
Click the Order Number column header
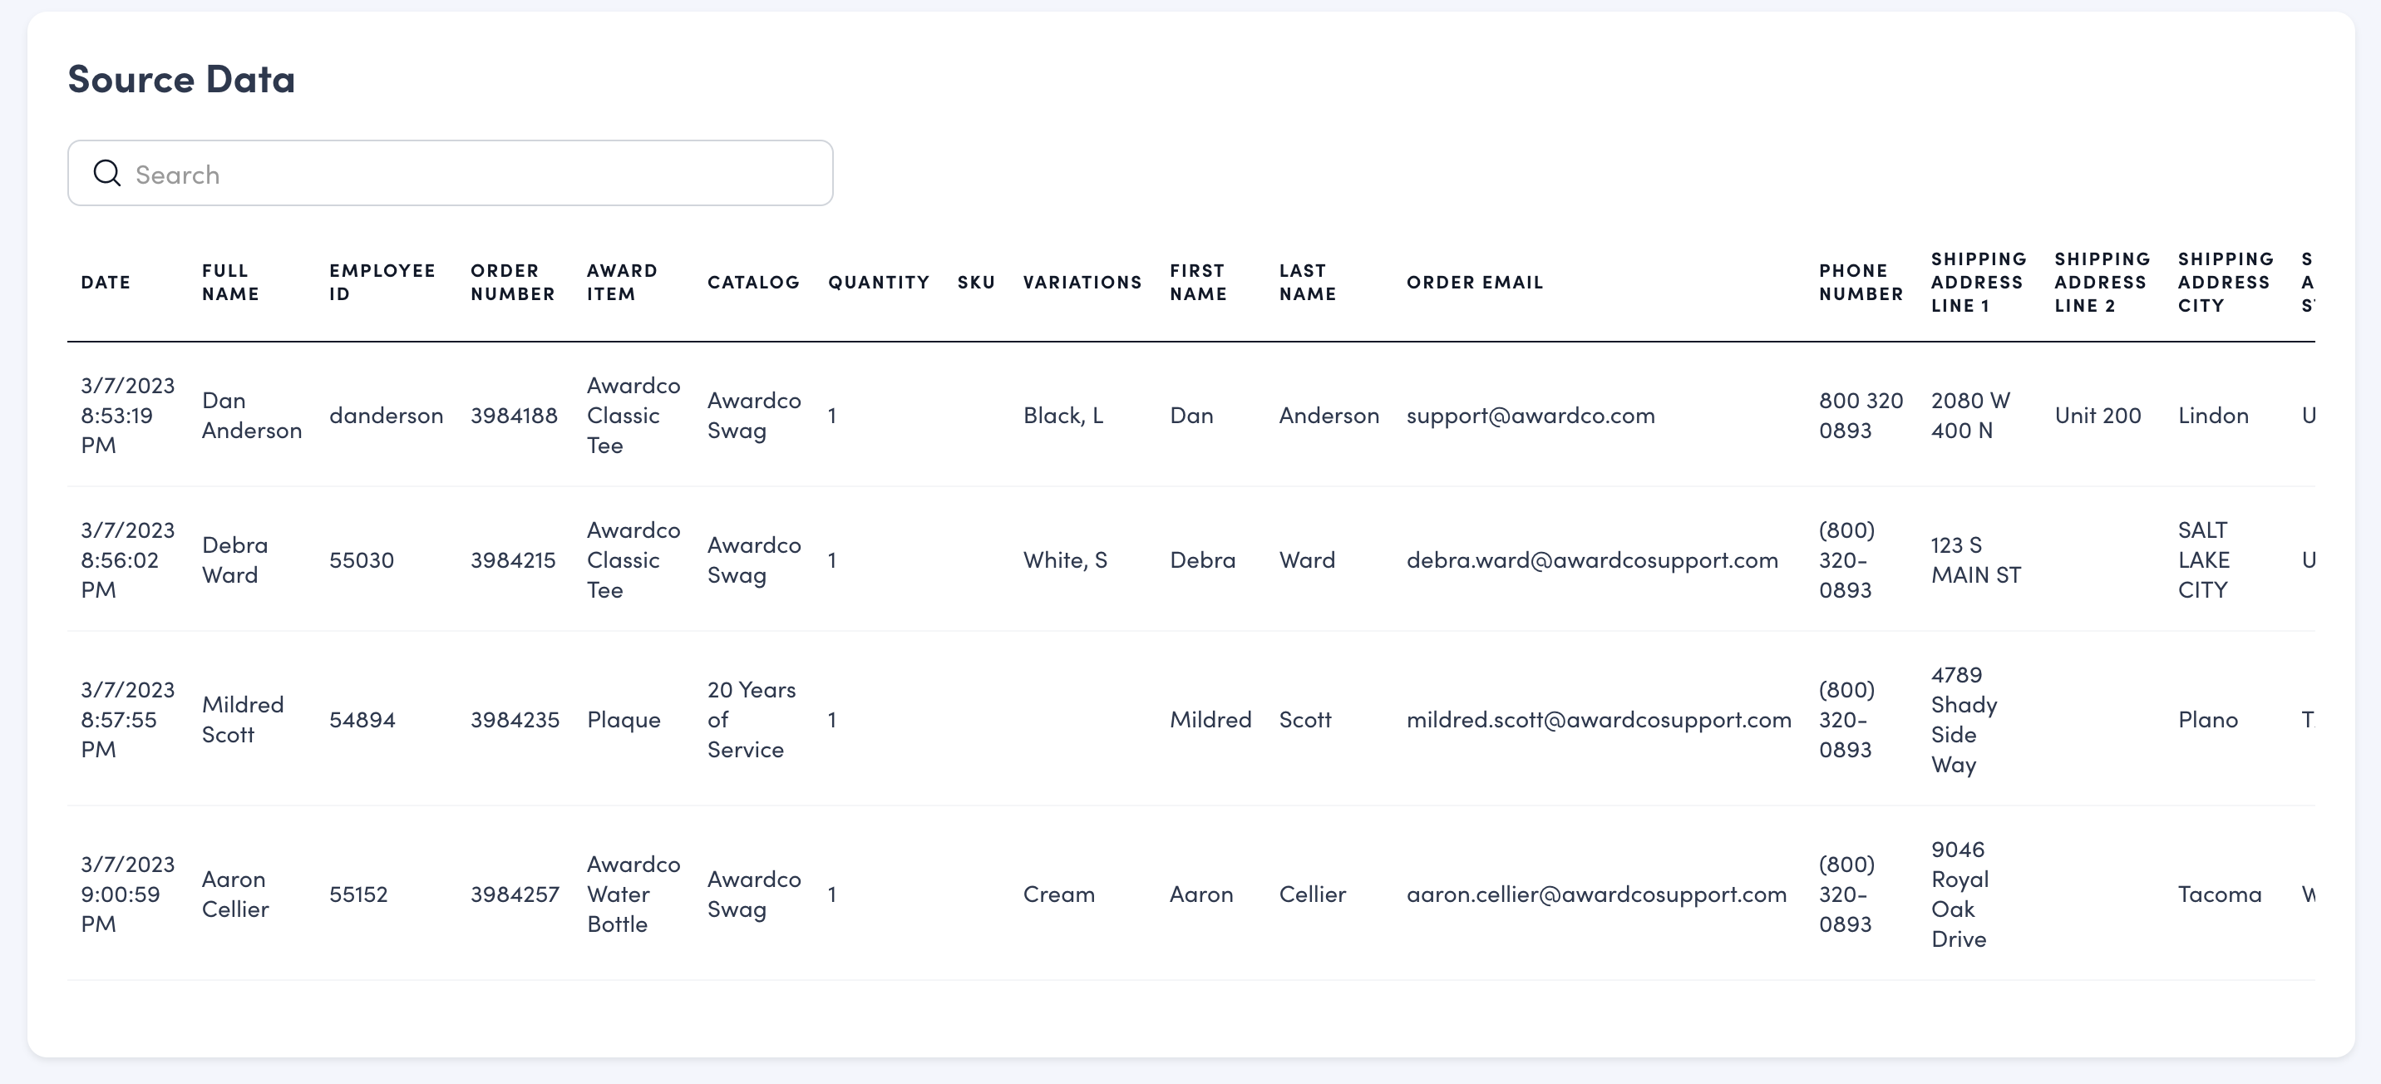[512, 283]
